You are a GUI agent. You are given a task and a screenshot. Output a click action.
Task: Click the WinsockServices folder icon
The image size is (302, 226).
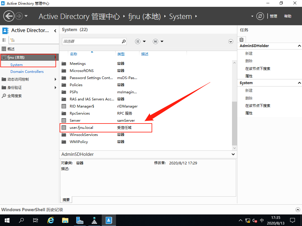tap(64, 135)
